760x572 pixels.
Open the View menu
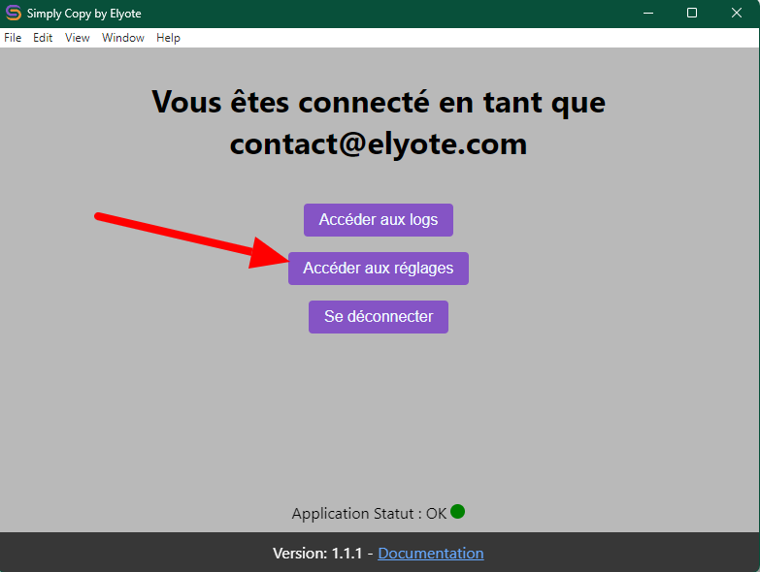click(x=77, y=38)
